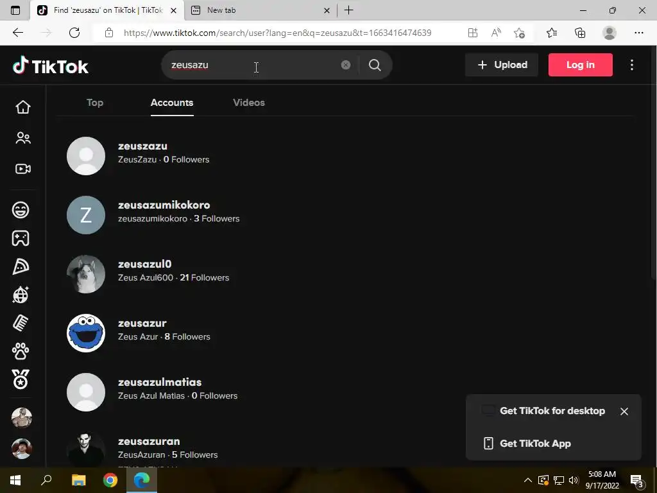Click the Upload button

point(502,65)
